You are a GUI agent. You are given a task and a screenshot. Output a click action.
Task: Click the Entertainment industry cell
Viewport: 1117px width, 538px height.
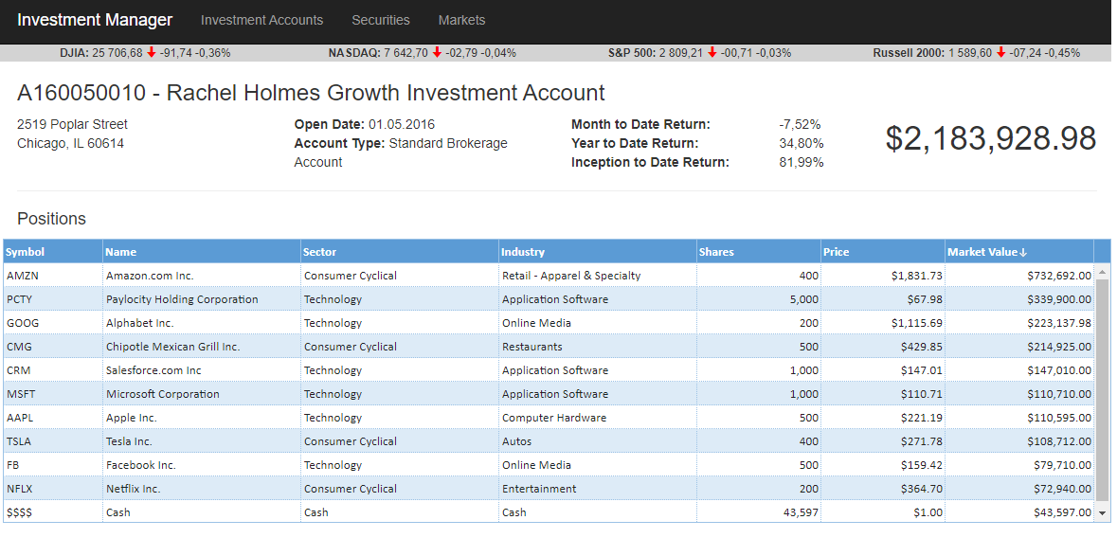click(598, 489)
